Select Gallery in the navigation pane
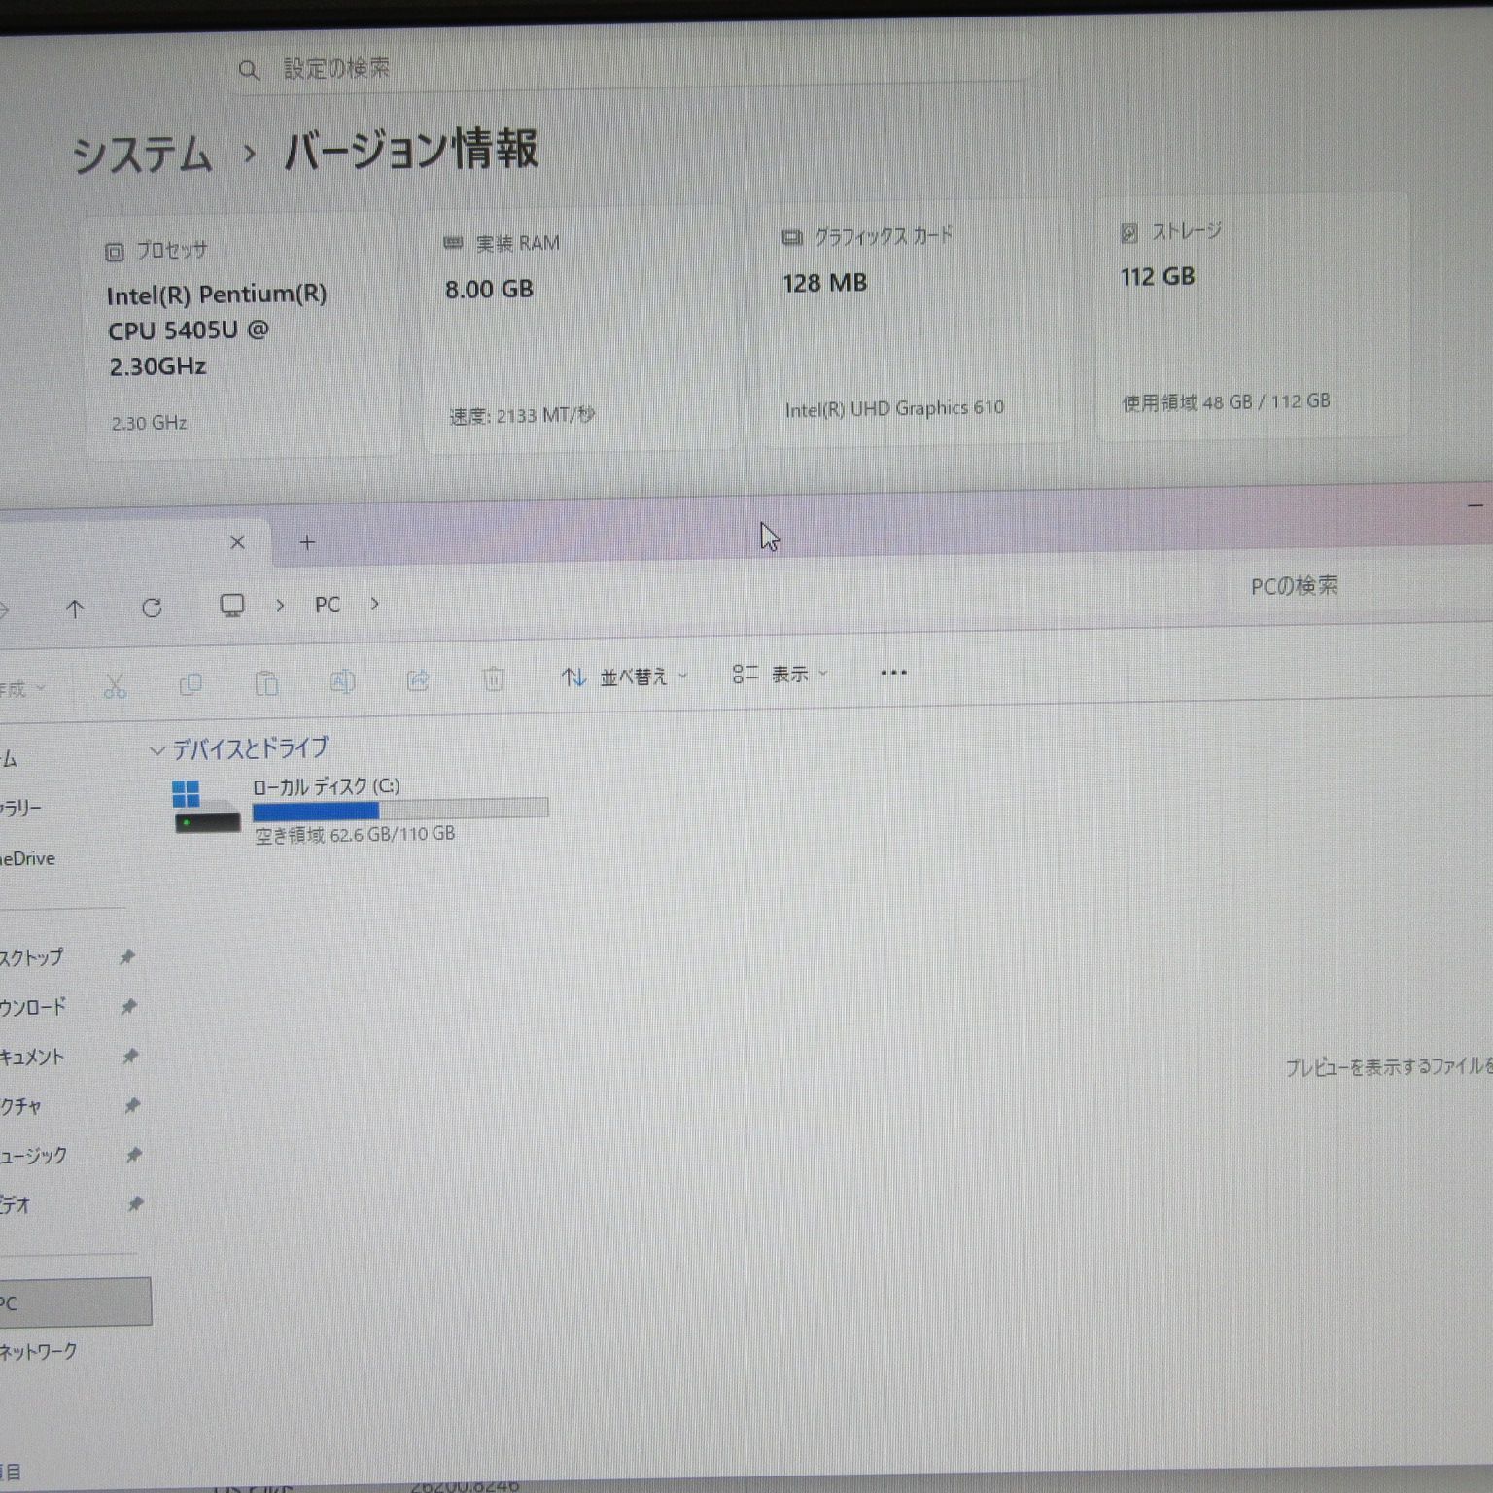 [20, 808]
